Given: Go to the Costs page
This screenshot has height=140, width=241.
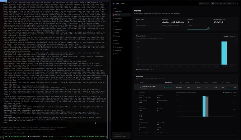Looking at the screenshot, I should [x=121, y=22].
